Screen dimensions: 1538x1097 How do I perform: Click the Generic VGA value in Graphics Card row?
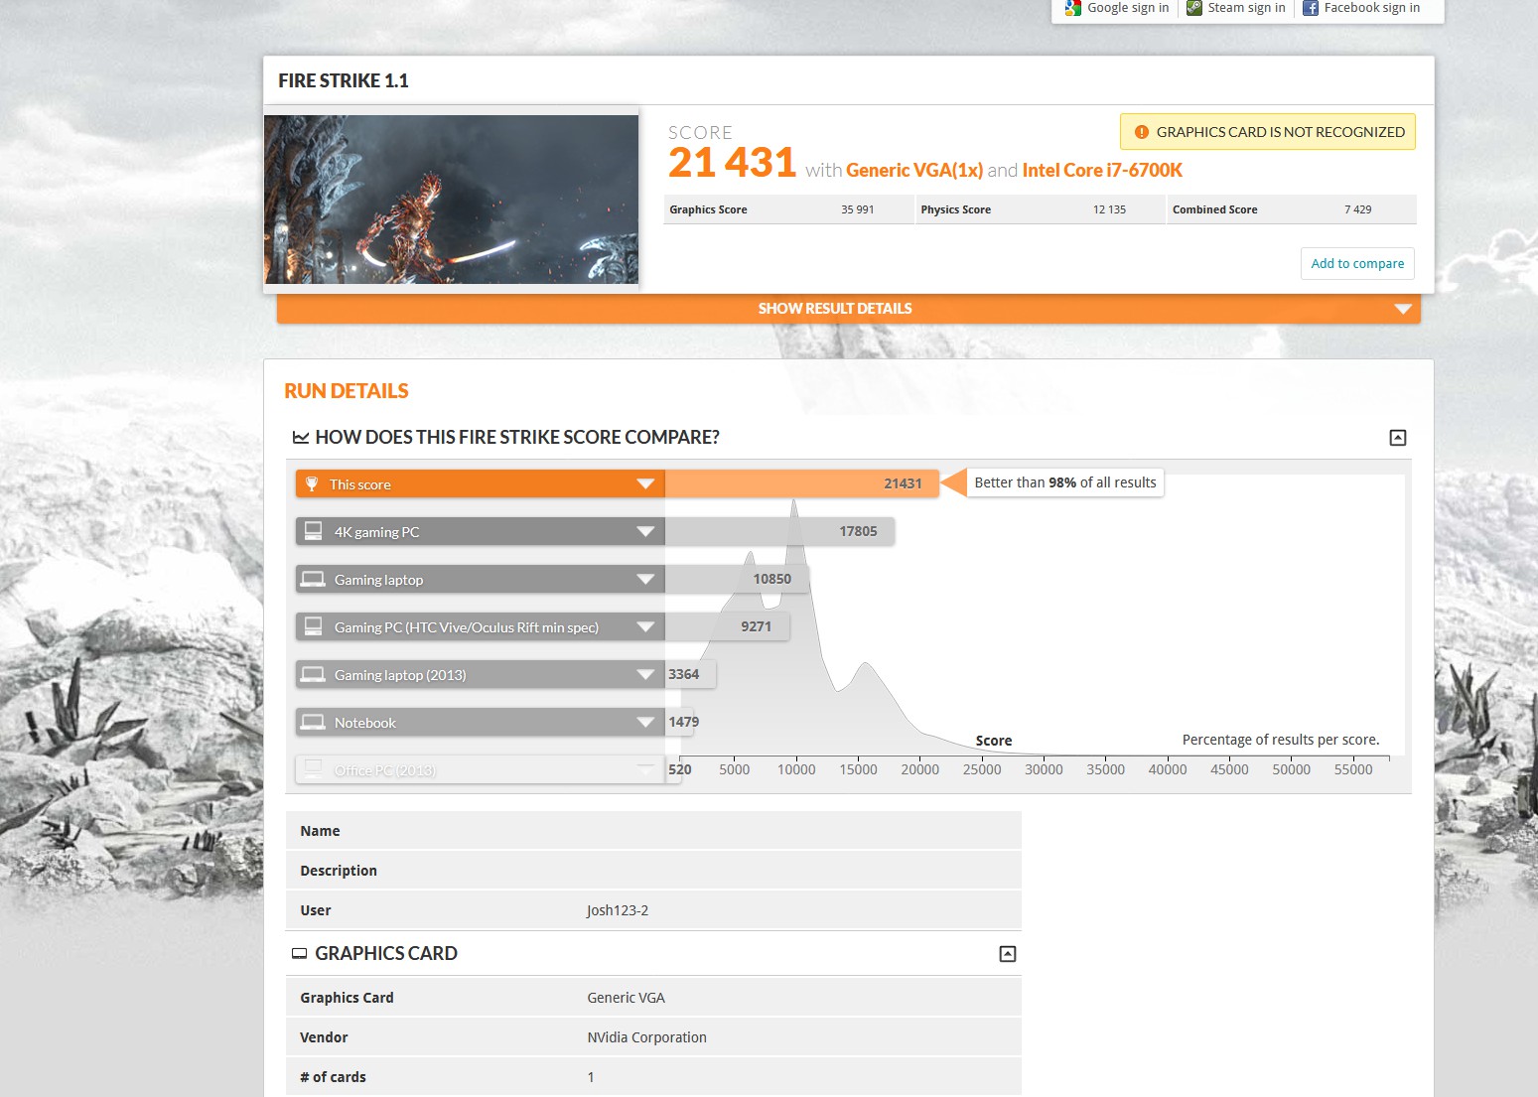627,998
